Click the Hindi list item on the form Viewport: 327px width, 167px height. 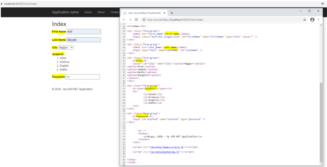[x=63, y=58]
